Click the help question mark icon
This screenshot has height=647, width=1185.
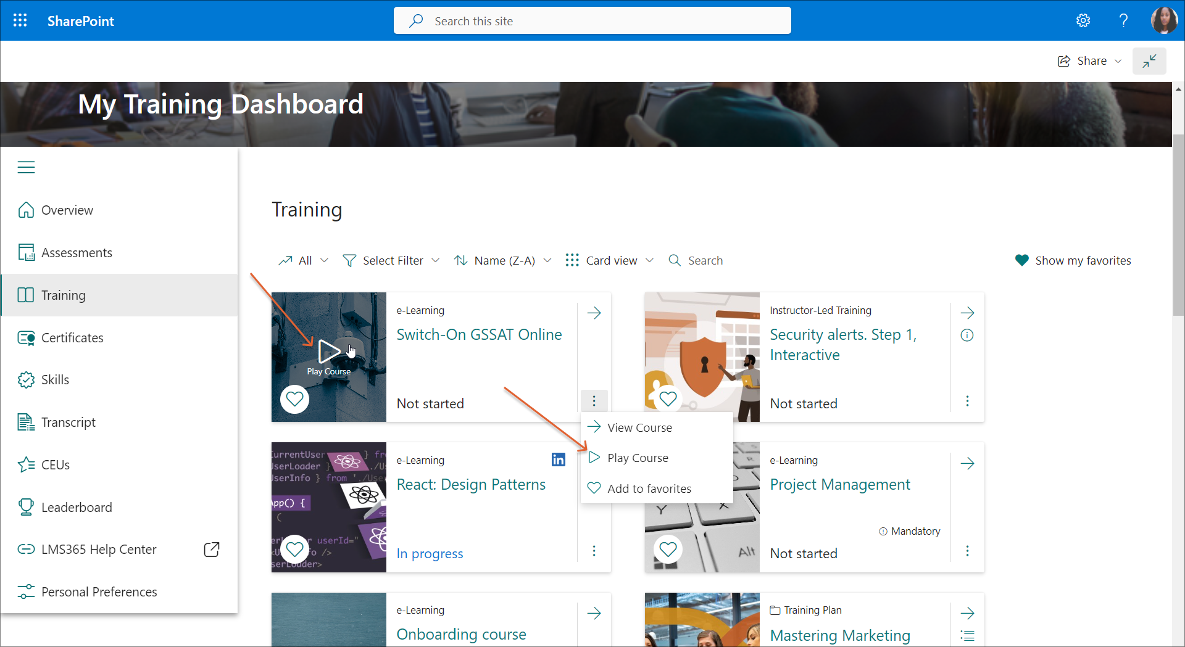[1123, 20]
